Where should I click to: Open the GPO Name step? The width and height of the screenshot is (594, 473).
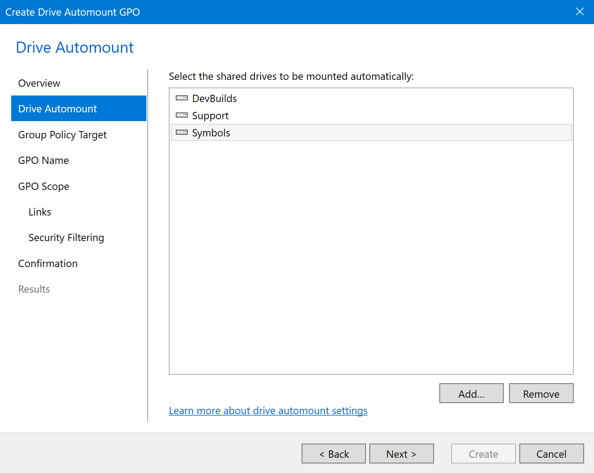coord(44,160)
